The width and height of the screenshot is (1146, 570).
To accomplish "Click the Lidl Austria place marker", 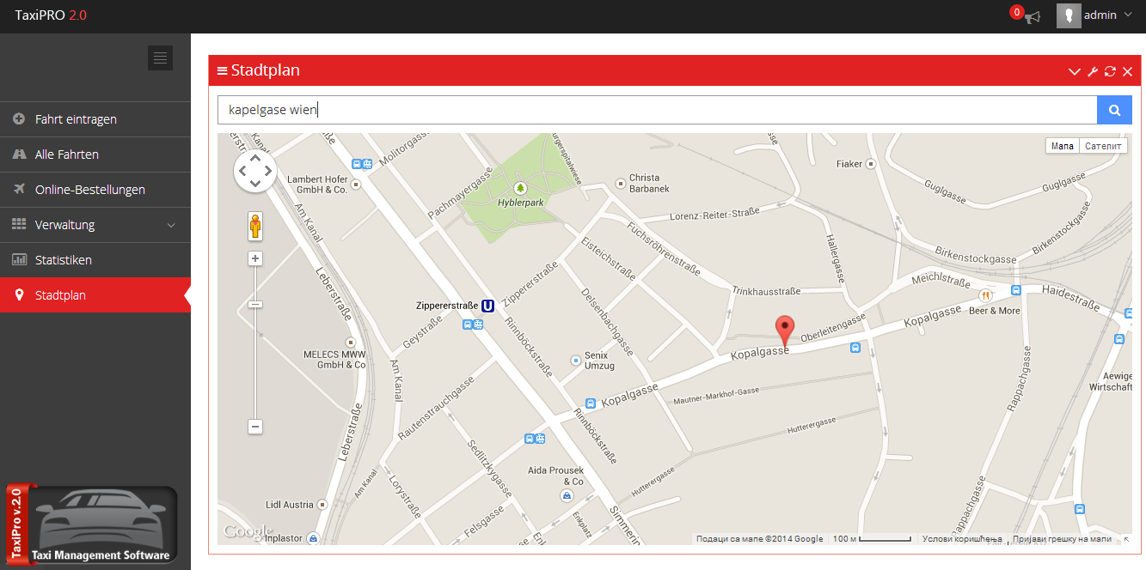I will tap(322, 504).
